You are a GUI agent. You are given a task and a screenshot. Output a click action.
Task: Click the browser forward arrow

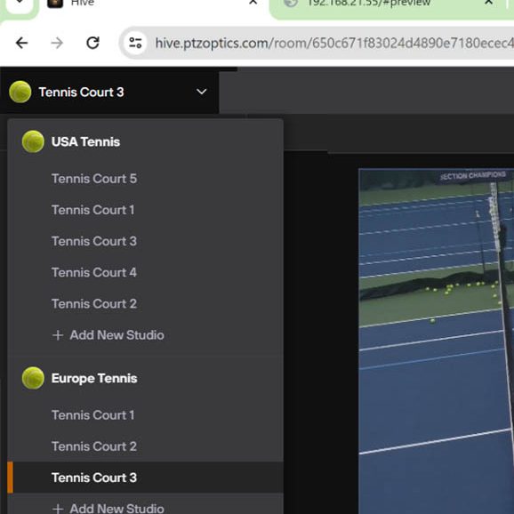57,43
